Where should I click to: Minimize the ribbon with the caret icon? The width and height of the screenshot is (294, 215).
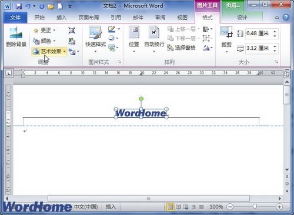click(x=277, y=18)
